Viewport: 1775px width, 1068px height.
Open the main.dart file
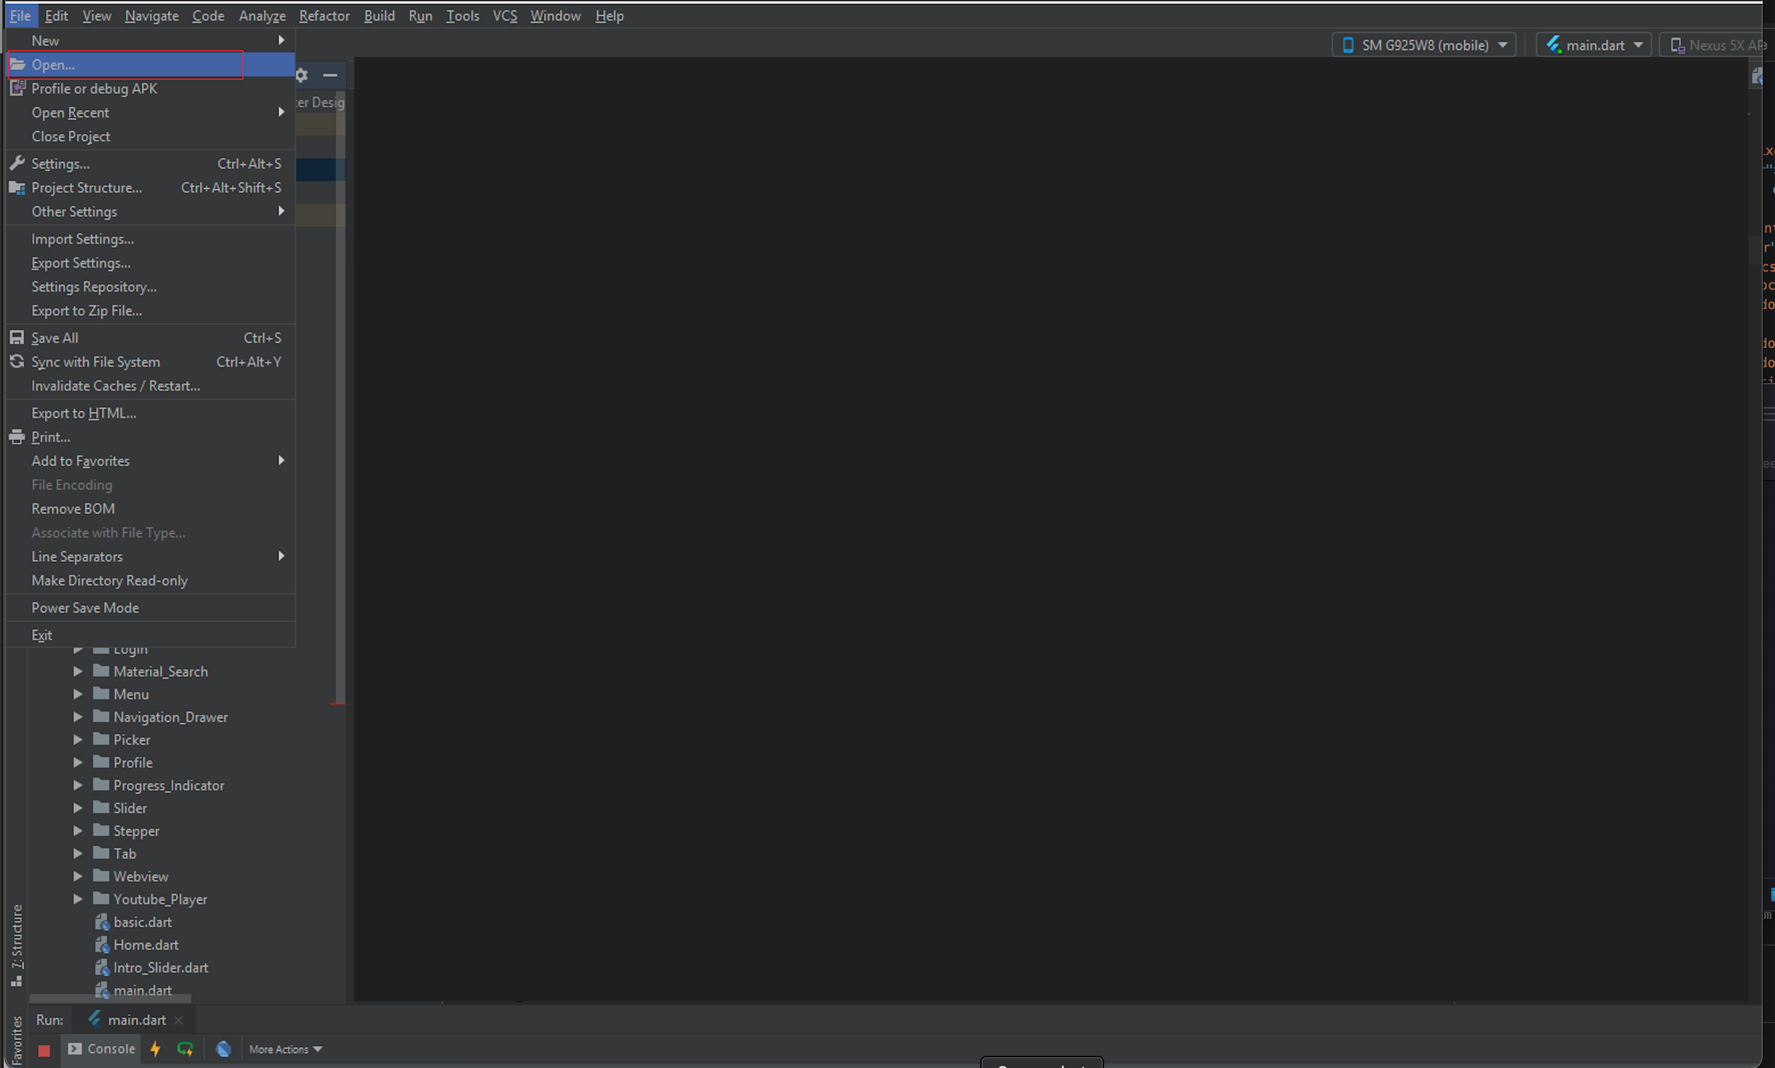143,989
